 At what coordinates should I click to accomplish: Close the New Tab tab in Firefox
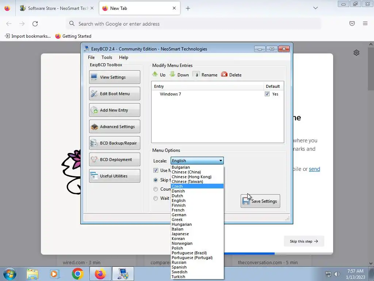pos(174,8)
